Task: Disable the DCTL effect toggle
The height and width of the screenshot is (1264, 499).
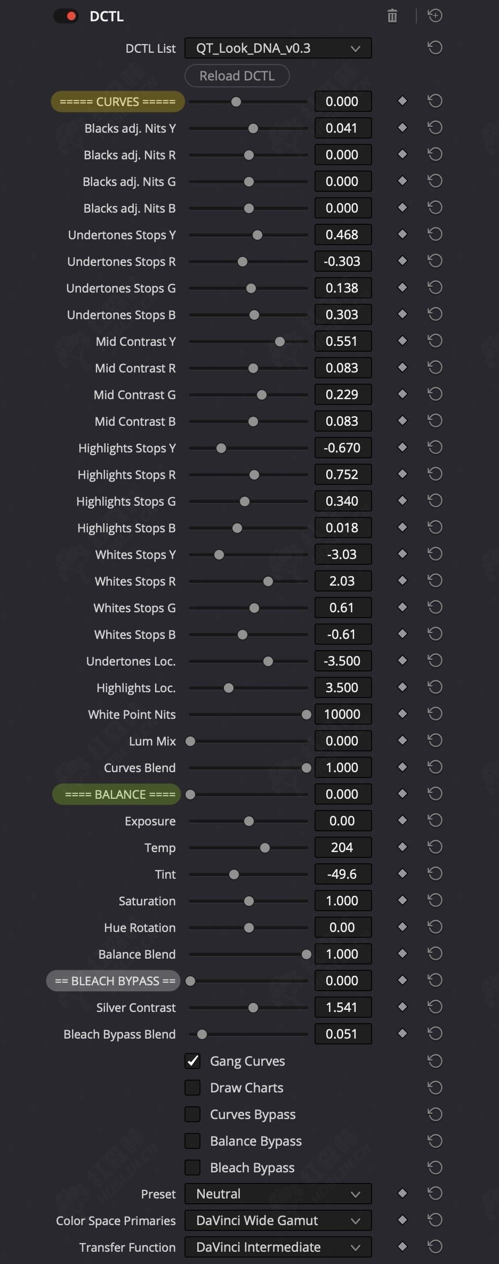Action: point(66,17)
